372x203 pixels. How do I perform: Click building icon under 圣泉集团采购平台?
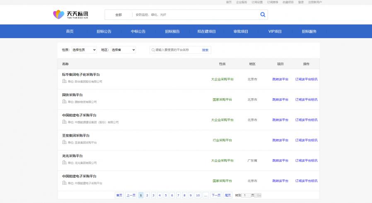[x=64, y=142]
